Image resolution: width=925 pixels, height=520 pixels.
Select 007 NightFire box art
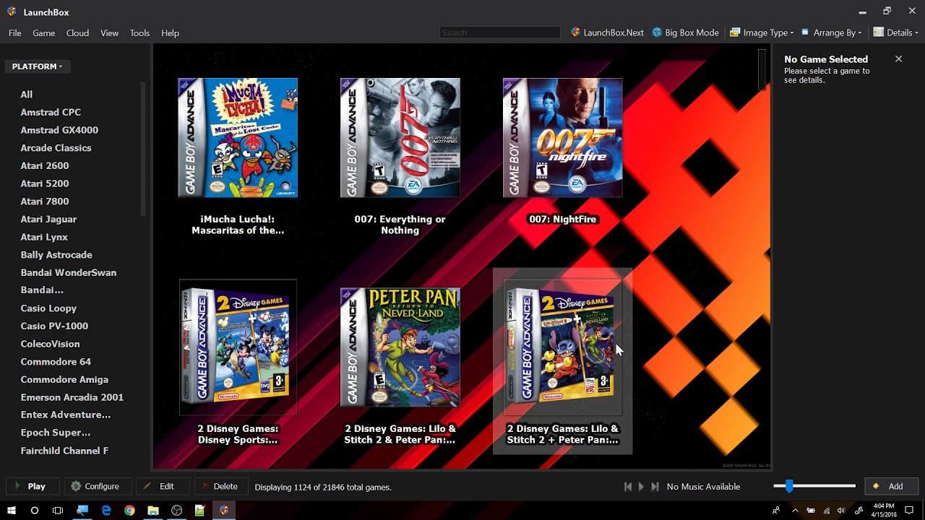coord(562,138)
